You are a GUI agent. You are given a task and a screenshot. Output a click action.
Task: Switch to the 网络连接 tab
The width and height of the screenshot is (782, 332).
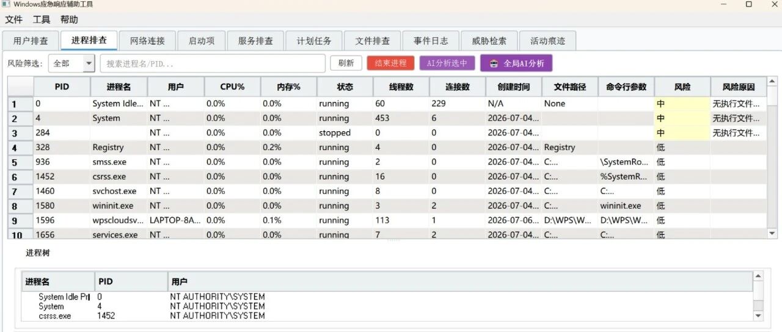click(x=147, y=41)
